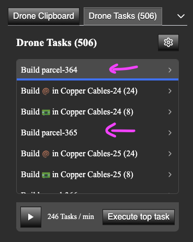Select the Build parcel-364 task row
Image resolution: width=193 pixels, height=242 pixels.
coord(97,70)
